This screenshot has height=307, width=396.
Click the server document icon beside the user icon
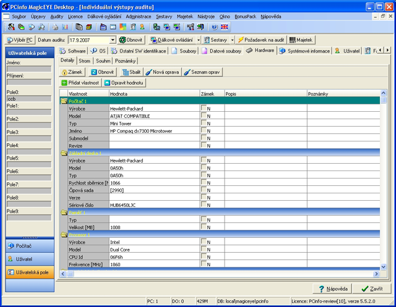133,27
